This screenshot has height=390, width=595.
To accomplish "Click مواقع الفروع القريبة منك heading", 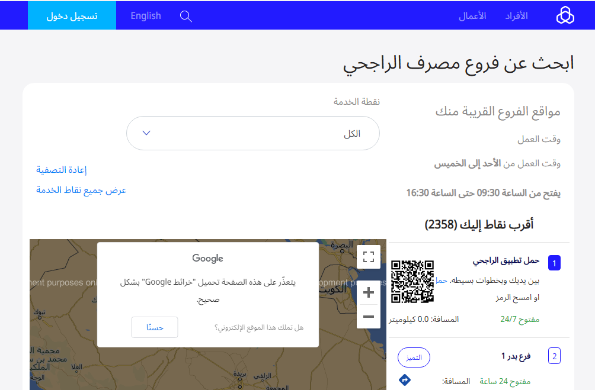I will coord(498,111).
